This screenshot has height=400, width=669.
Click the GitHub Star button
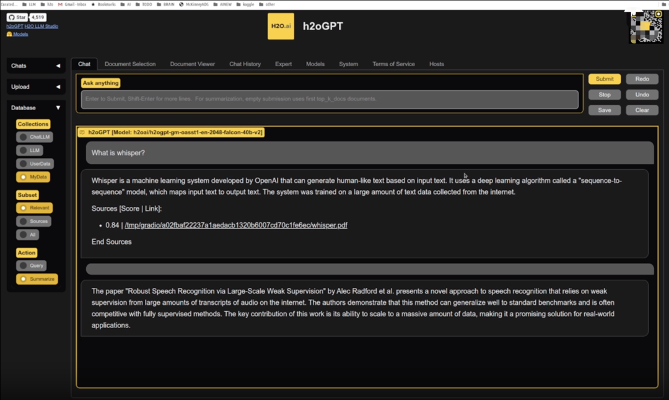click(17, 17)
